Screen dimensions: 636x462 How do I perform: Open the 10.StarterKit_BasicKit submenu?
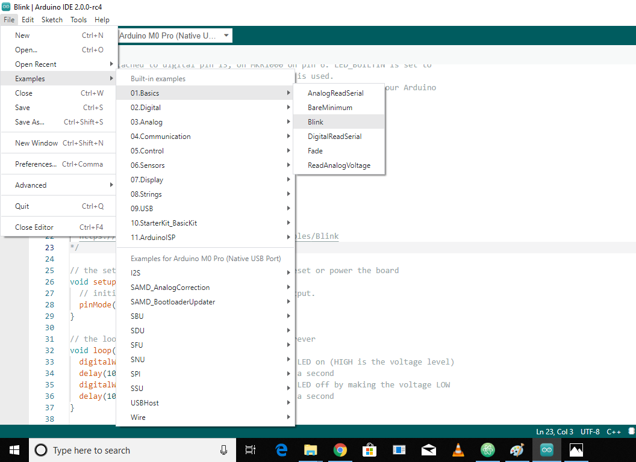click(205, 223)
